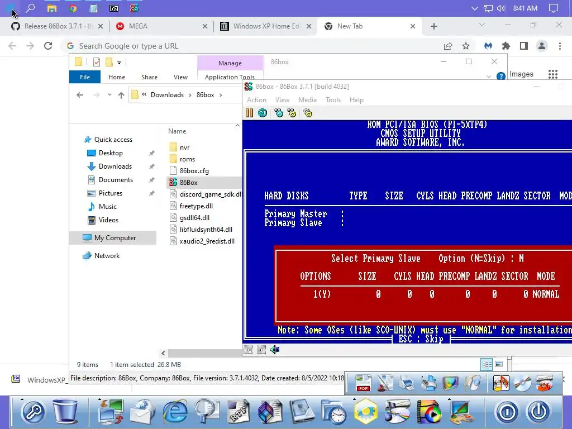Open the Chrome extensions puzzle icon
Screen dimensions: 572x429
pos(506,46)
